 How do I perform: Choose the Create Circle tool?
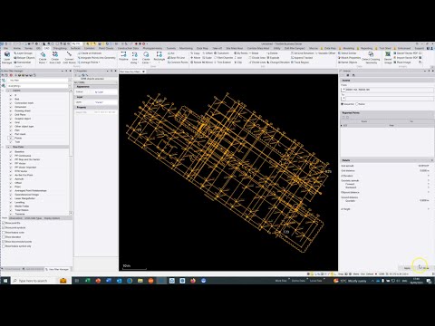(146, 57)
